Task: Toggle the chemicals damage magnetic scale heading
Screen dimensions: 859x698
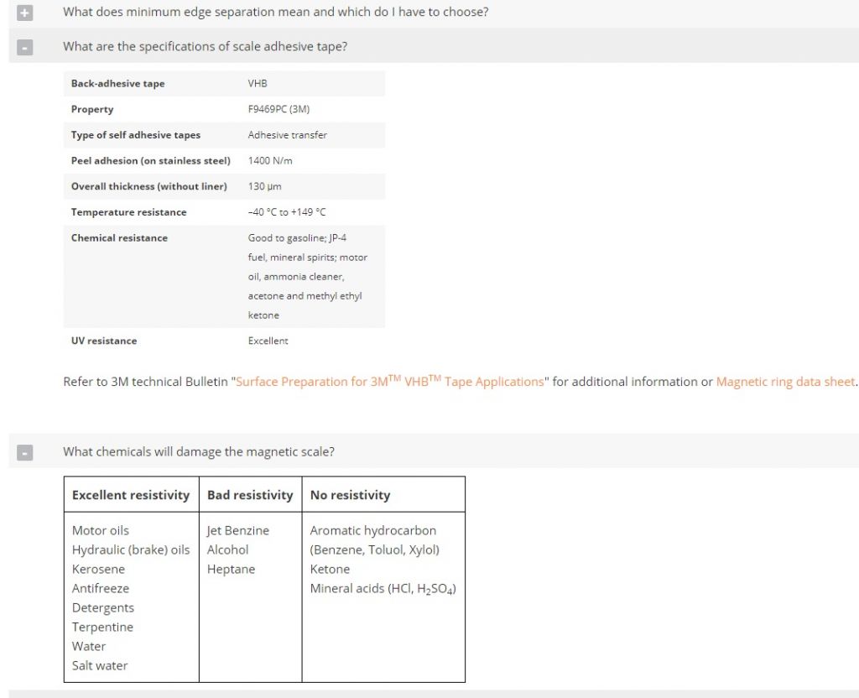Action: coord(198,451)
